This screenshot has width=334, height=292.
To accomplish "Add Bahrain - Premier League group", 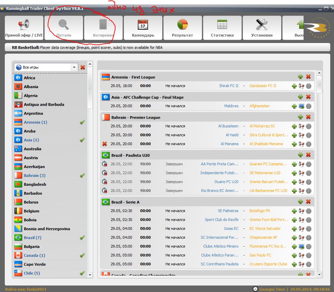I will pyautogui.click(x=300, y=117).
